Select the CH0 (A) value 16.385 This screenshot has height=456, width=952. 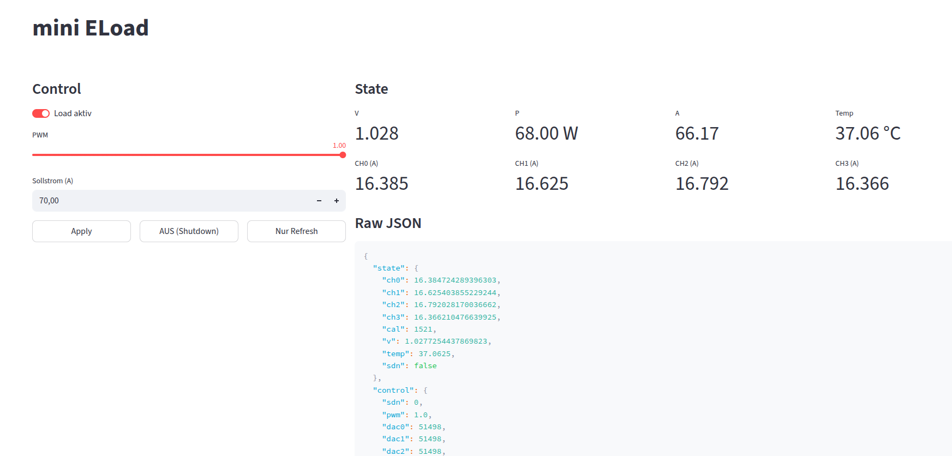pyautogui.click(x=381, y=184)
